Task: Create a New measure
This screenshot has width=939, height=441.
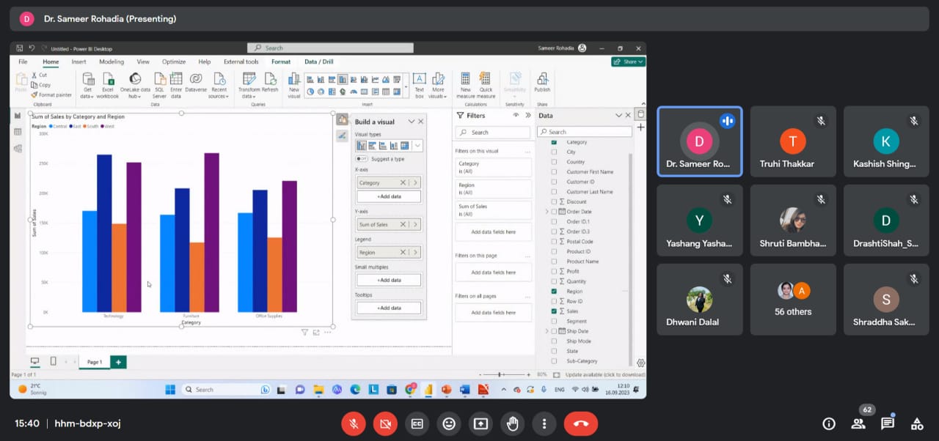Action: [x=465, y=84]
